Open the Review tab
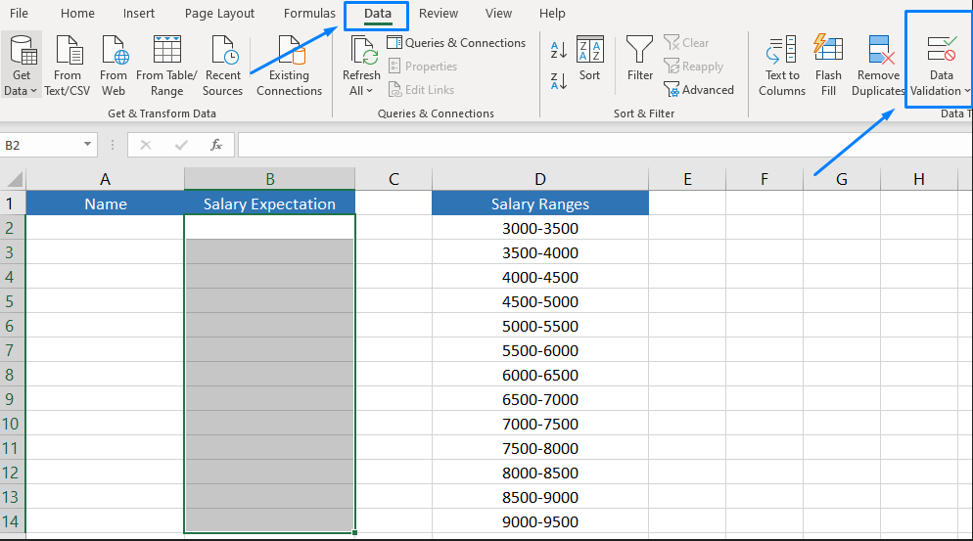This screenshot has width=973, height=541. coord(439,13)
